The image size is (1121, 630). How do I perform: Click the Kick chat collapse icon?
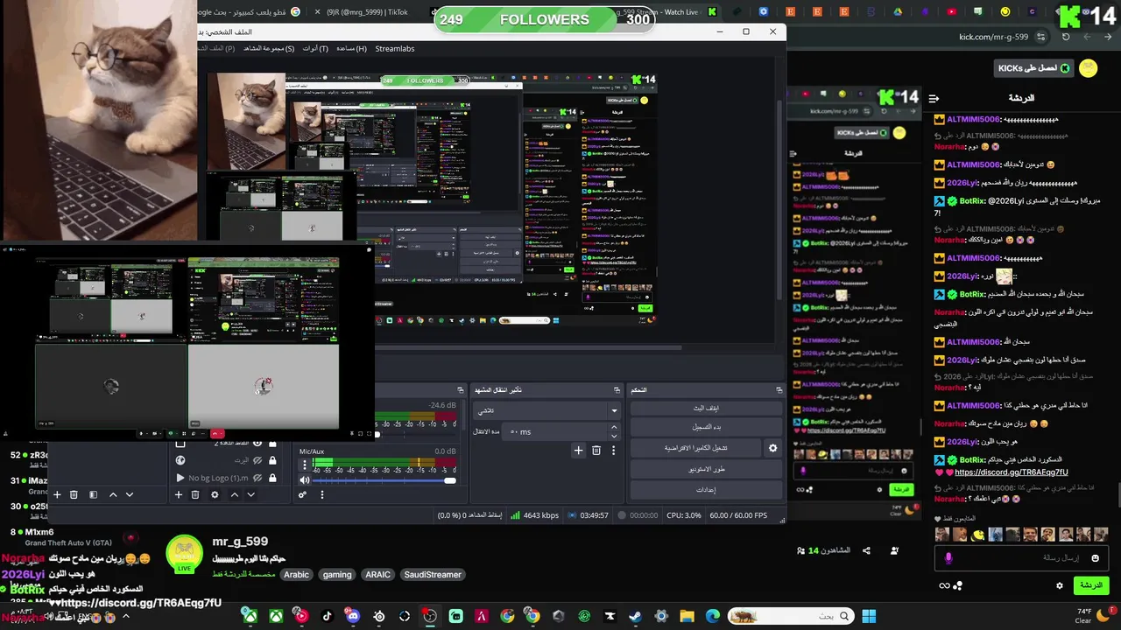(x=934, y=98)
